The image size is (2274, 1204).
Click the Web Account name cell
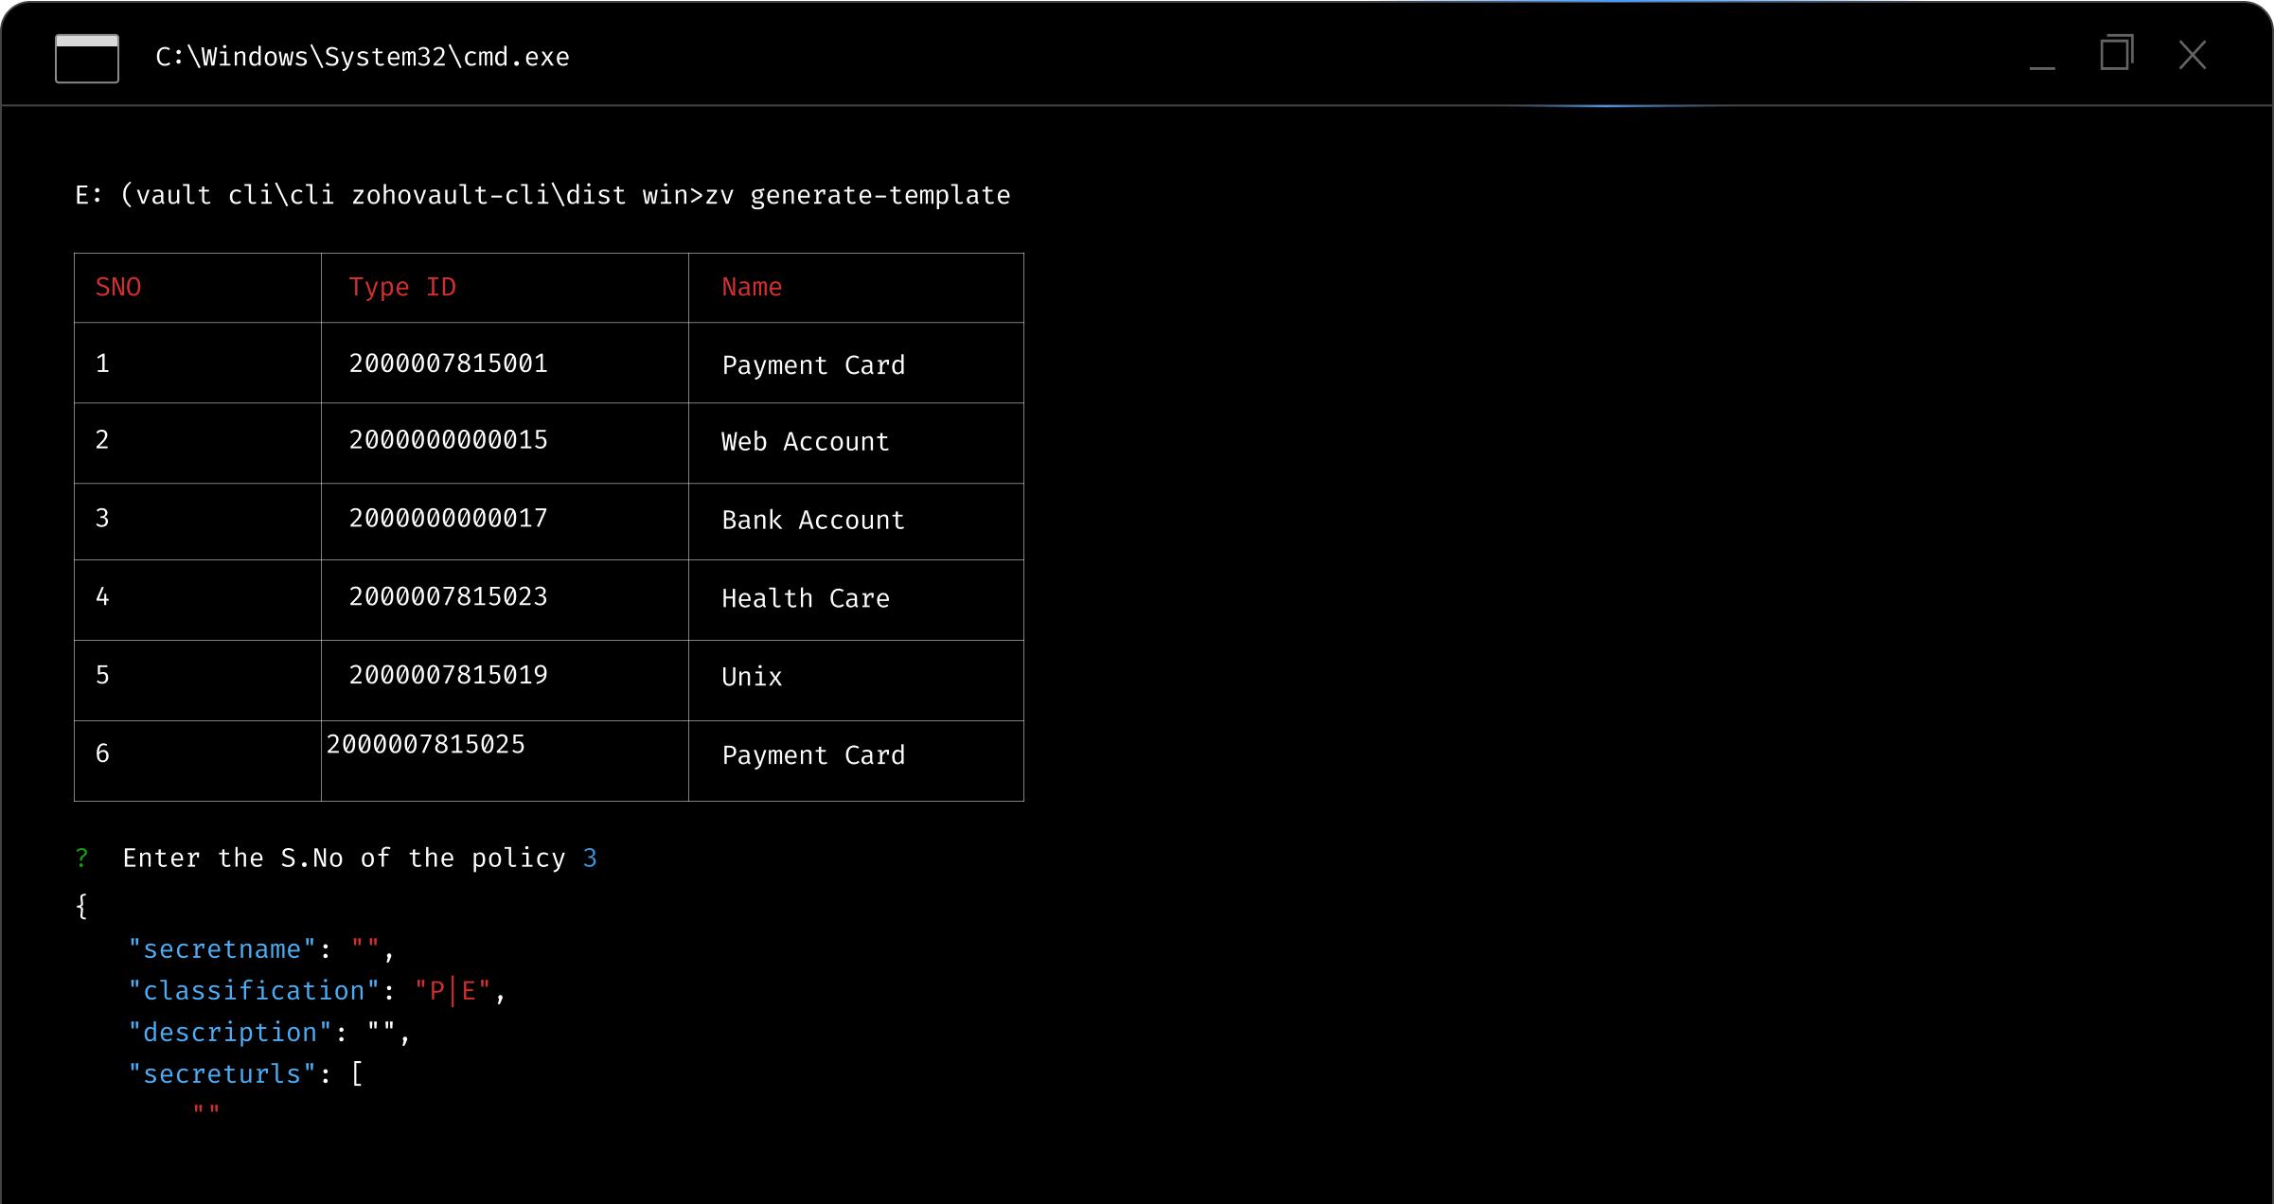805,442
